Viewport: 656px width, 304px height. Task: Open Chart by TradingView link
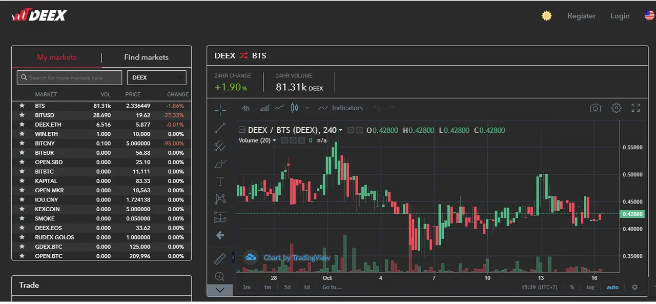pyautogui.click(x=297, y=257)
